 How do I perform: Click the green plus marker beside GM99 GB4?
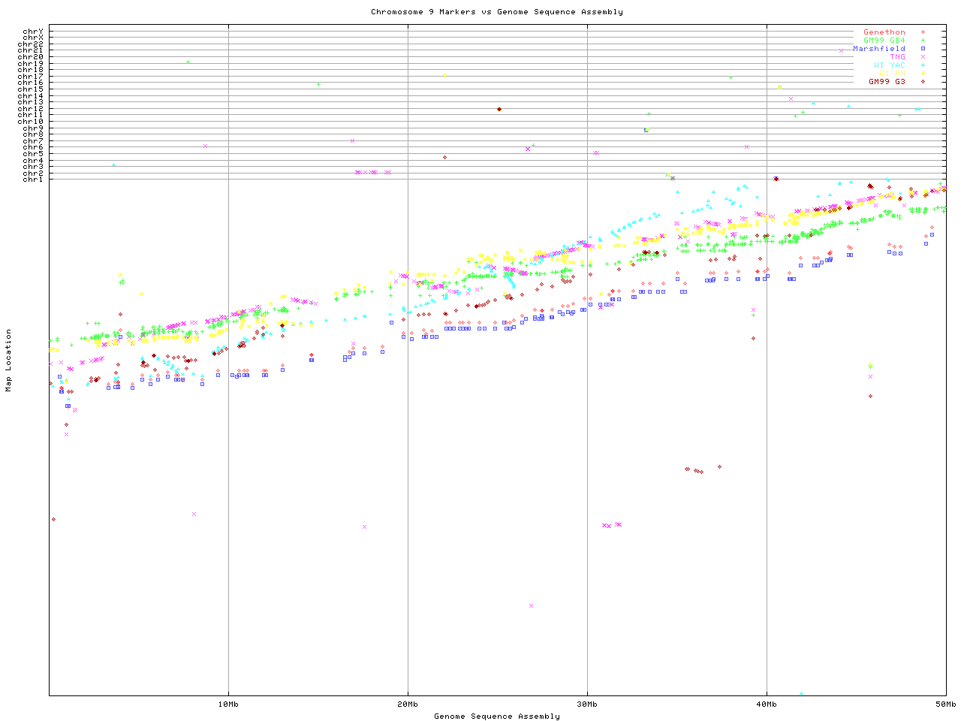(923, 41)
